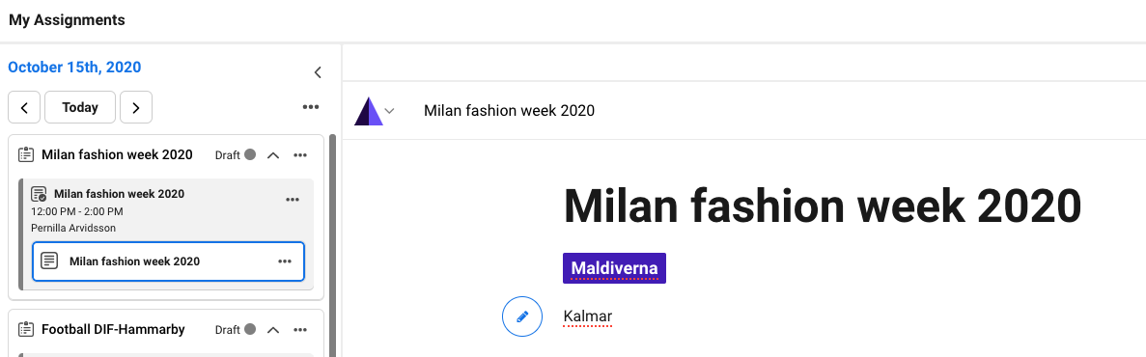
Task: Select the Milan fashion week 2020 article row
Action: (168, 261)
